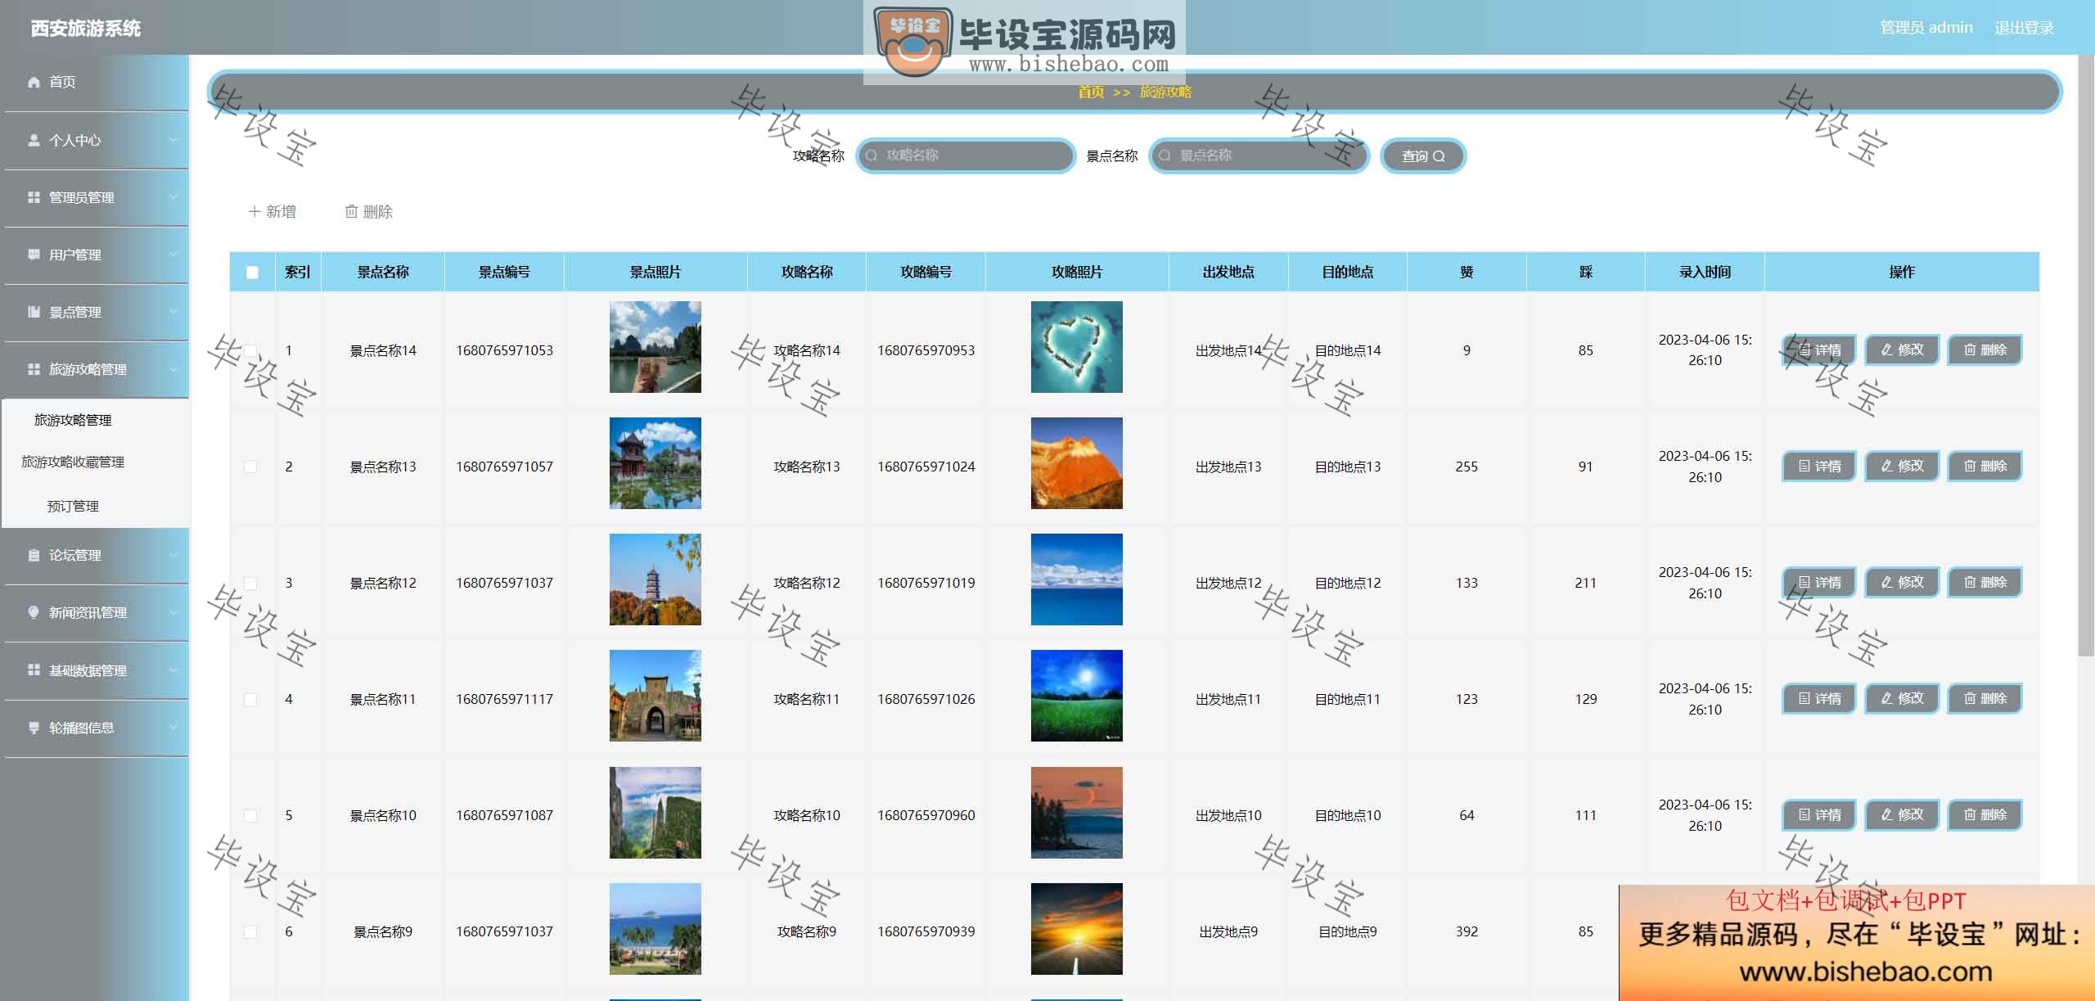2095x1001 pixels.
Task: Check the checkbox for row 6
Action: (x=250, y=932)
